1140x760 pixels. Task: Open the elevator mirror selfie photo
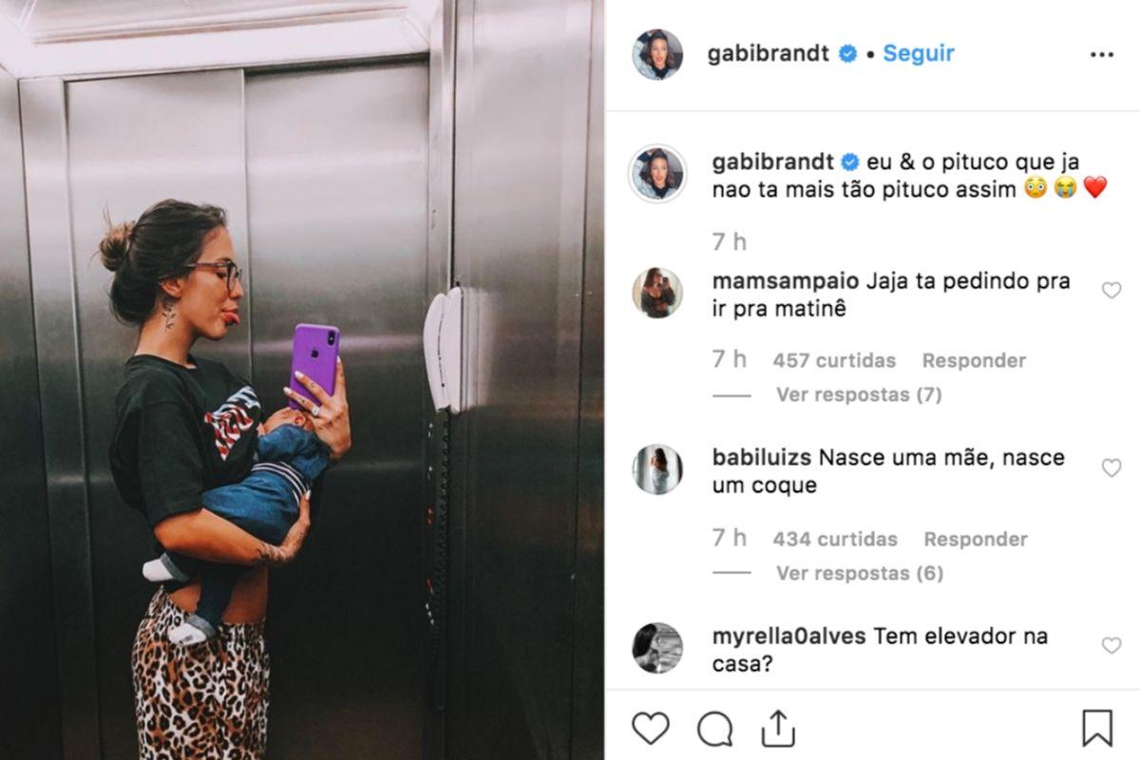[302, 380]
